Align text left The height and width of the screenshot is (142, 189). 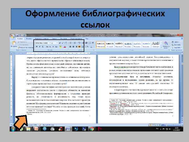coord(70,47)
